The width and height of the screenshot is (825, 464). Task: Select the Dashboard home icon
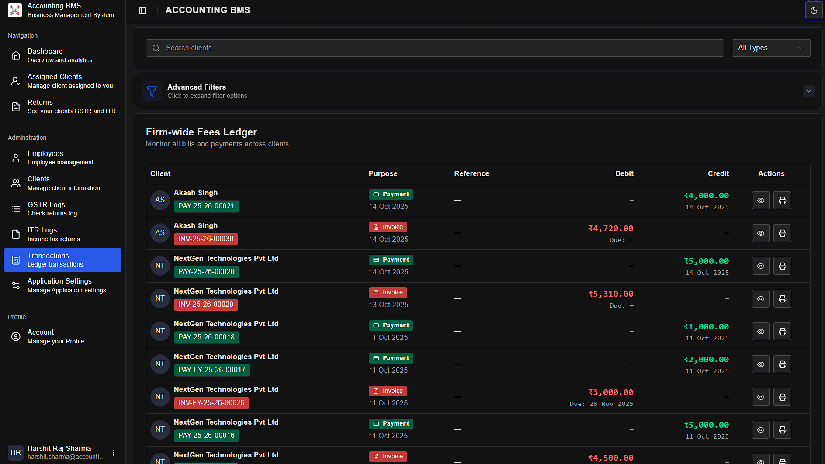[x=16, y=55]
